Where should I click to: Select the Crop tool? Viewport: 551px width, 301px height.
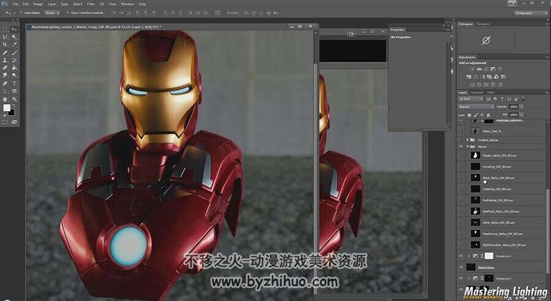5,44
